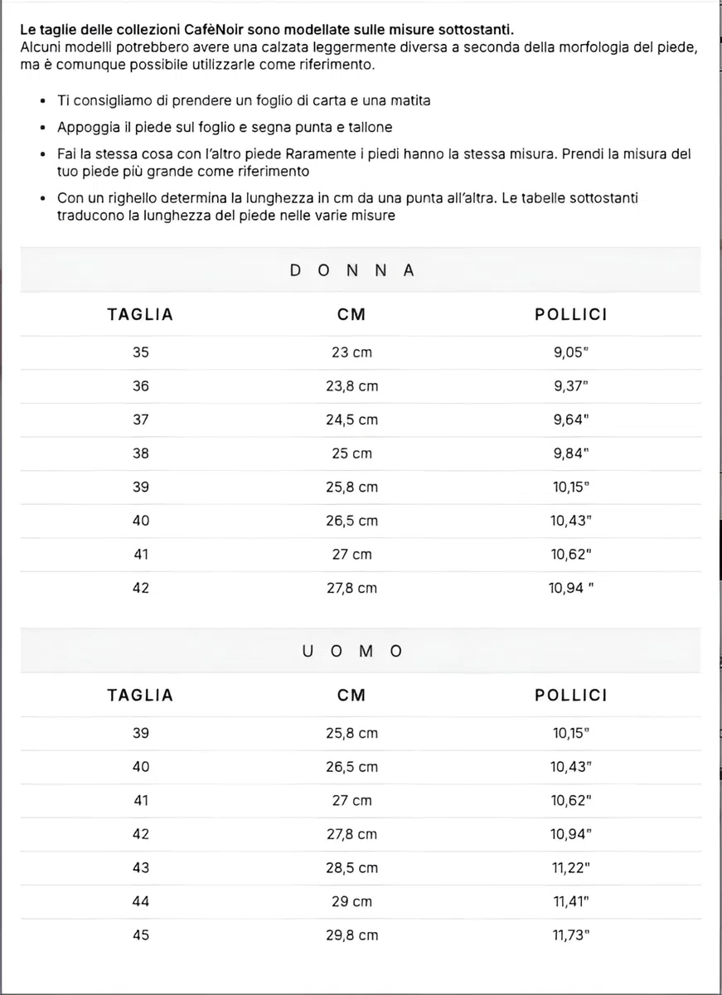The width and height of the screenshot is (722, 995).
Task: Select the POLLICI column header under DONNA
Action: [x=571, y=314]
